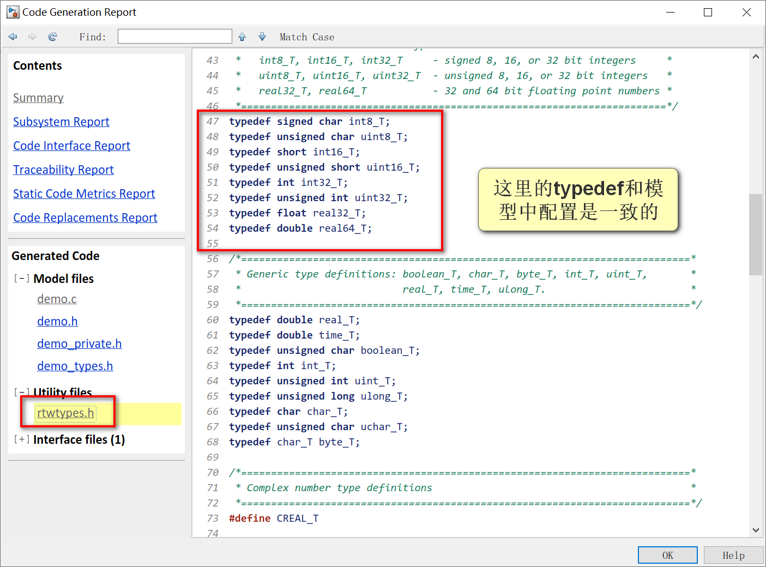This screenshot has height=567, width=766.
Task: Expand the Interface files (1) group
Action: 22,439
